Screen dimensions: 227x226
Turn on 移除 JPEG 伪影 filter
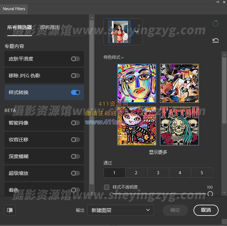pyautogui.click(x=75, y=76)
